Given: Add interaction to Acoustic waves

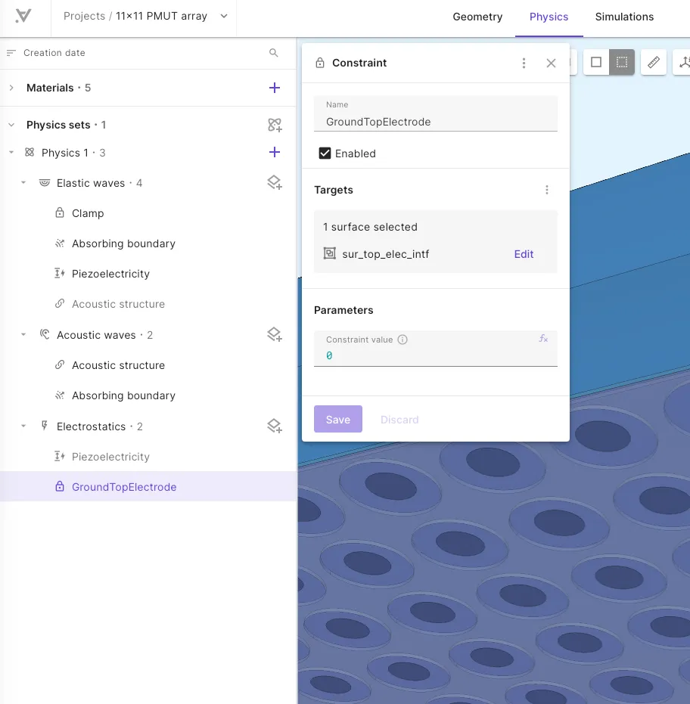Looking at the screenshot, I should pos(275,334).
